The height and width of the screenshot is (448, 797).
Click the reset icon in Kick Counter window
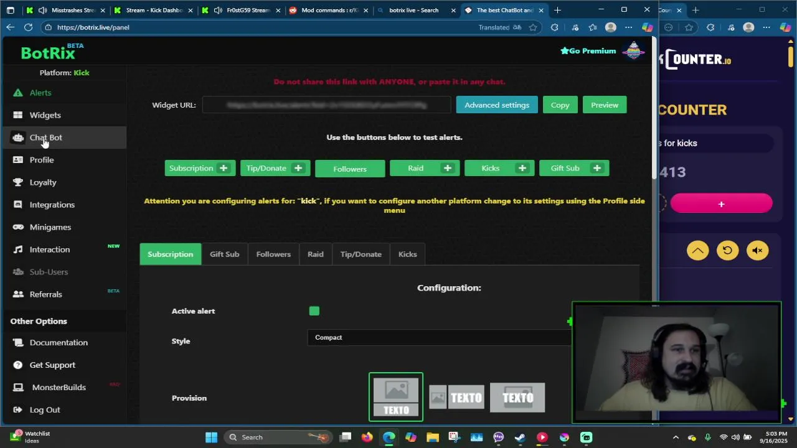tap(727, 251)
